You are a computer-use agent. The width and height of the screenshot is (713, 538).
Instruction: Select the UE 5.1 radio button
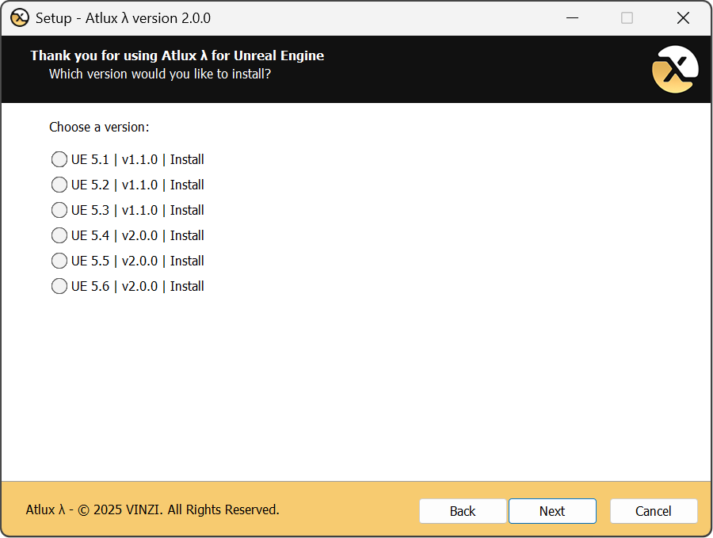pos(59,159)
